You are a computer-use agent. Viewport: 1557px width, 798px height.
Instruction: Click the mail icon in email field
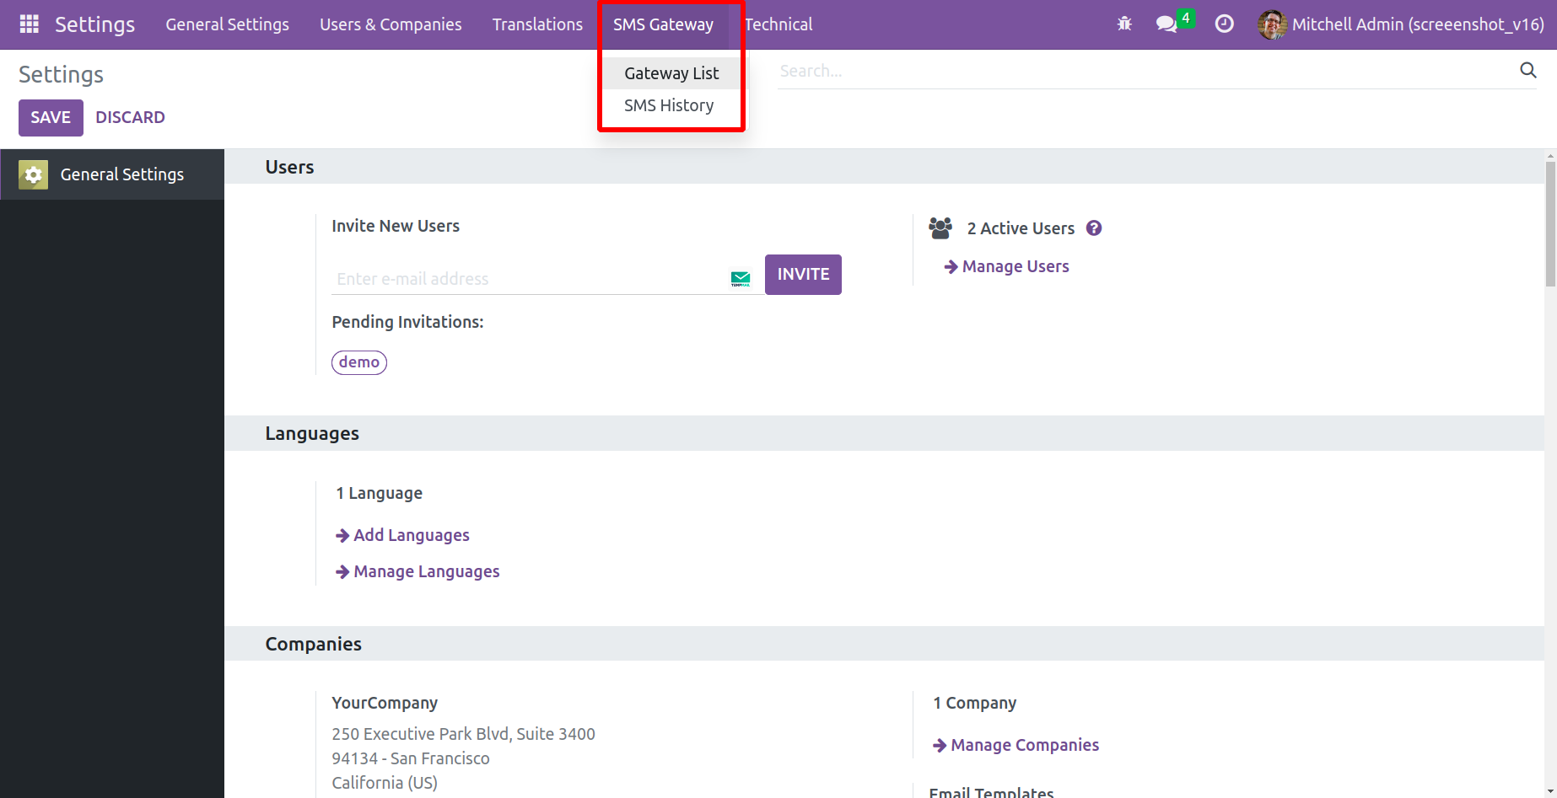[x=741, y=279]
